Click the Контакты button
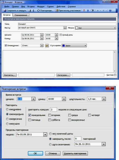The height and width of the screenshot is (160, 119). click(x=10, y=75)
